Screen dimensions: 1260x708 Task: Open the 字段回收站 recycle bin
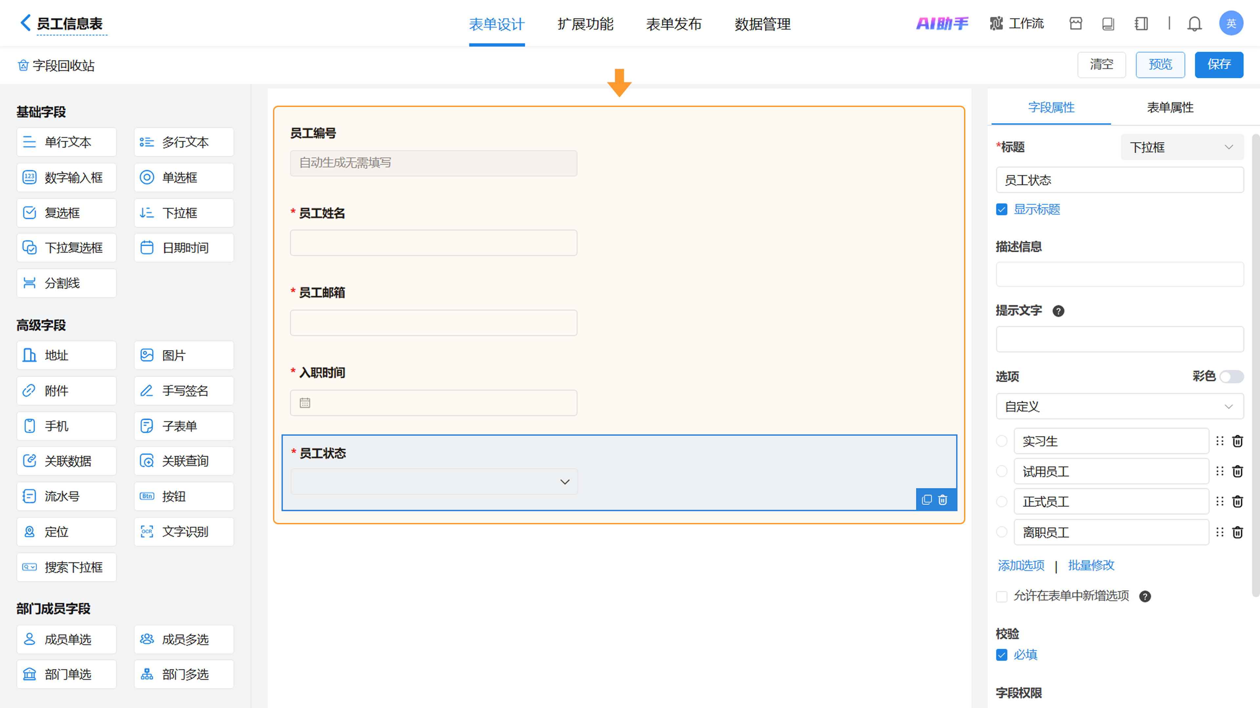click(x=56, y=66)
